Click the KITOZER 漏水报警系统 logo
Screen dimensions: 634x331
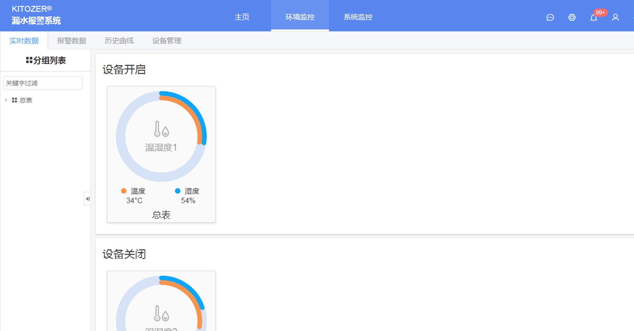(x=36, y=15)
